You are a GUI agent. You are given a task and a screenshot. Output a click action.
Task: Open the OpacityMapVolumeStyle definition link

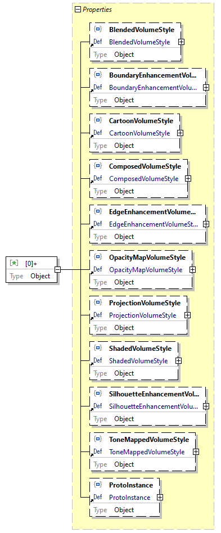[146, 269]
